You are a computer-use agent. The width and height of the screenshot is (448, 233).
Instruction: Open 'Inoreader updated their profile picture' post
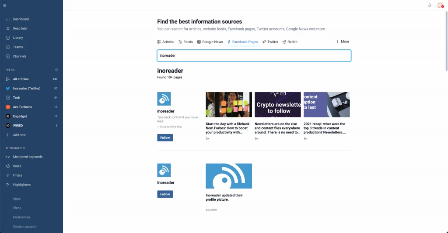(224, 197)
